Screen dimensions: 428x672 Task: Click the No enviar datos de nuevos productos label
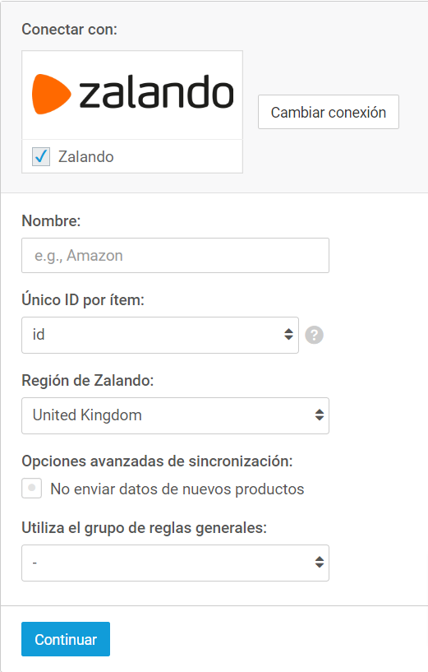tap(177, 489)
